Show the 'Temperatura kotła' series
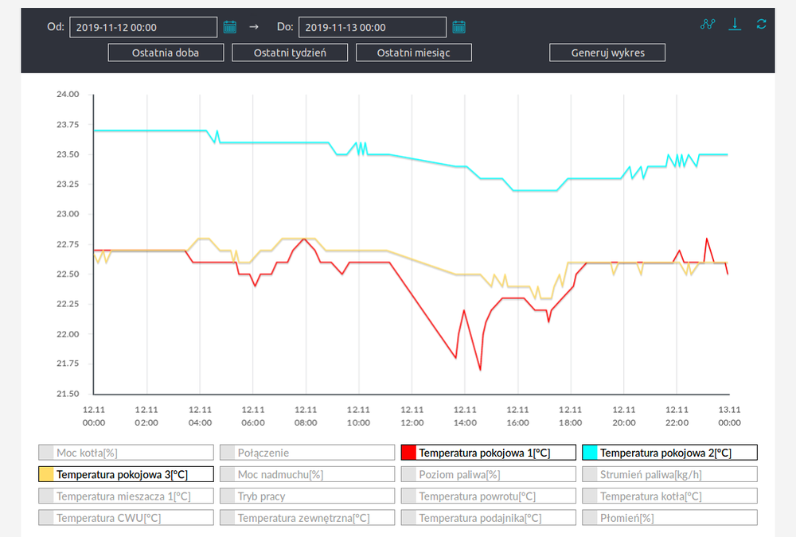Screen dimensions: 796x537 click(669, 496)
